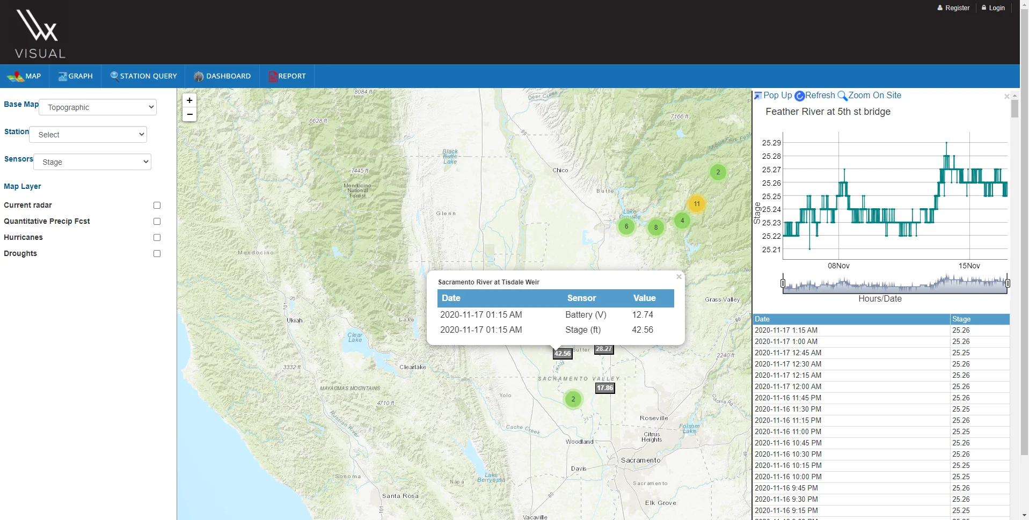
Task: Click the Report document icon
Action: click(x=273, y=76)
